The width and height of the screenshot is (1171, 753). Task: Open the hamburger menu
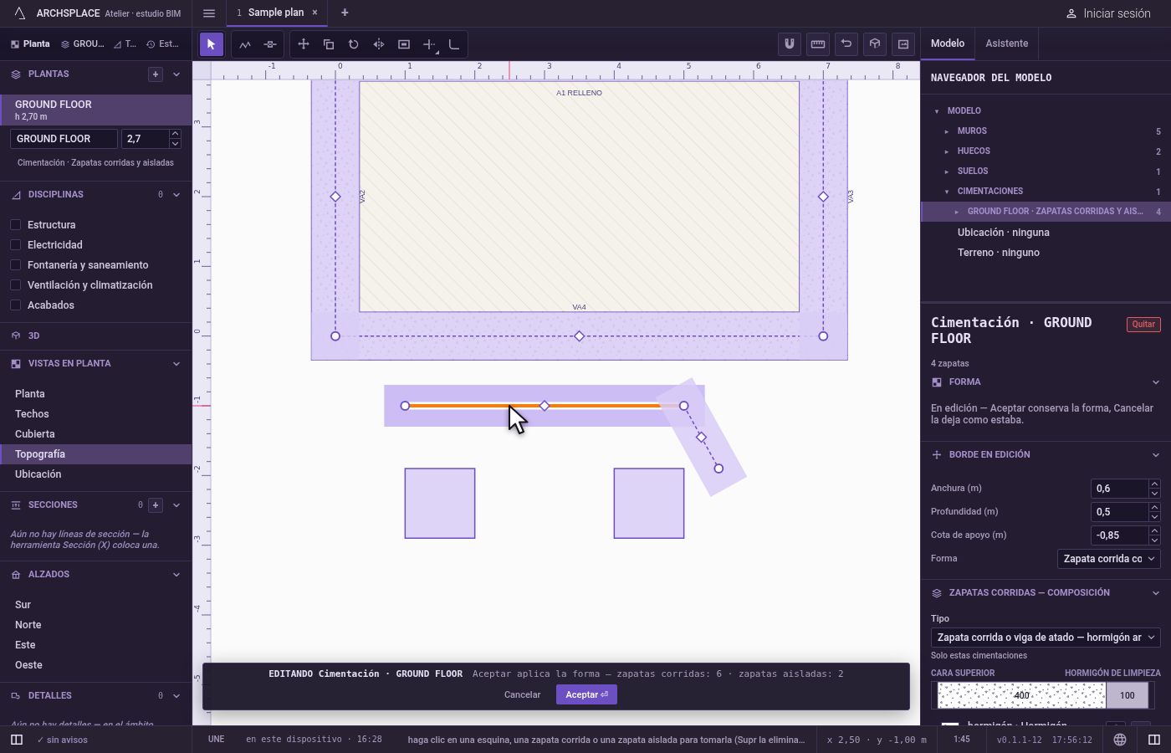[x=209, y=13]
